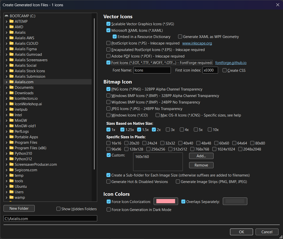This screenshot has height=239, width=283.
Task: Expand the Axialis Figma folder
Action: 6,49
